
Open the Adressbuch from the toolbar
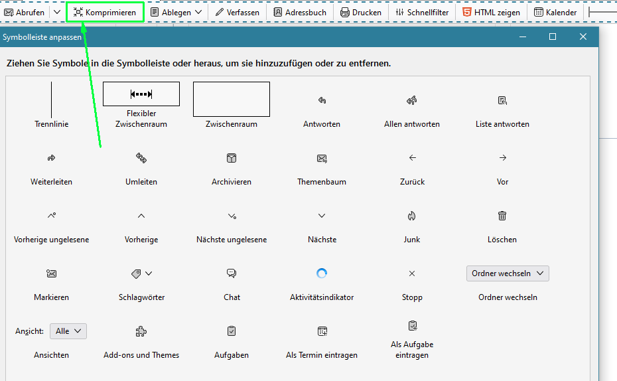pos(300,12)
